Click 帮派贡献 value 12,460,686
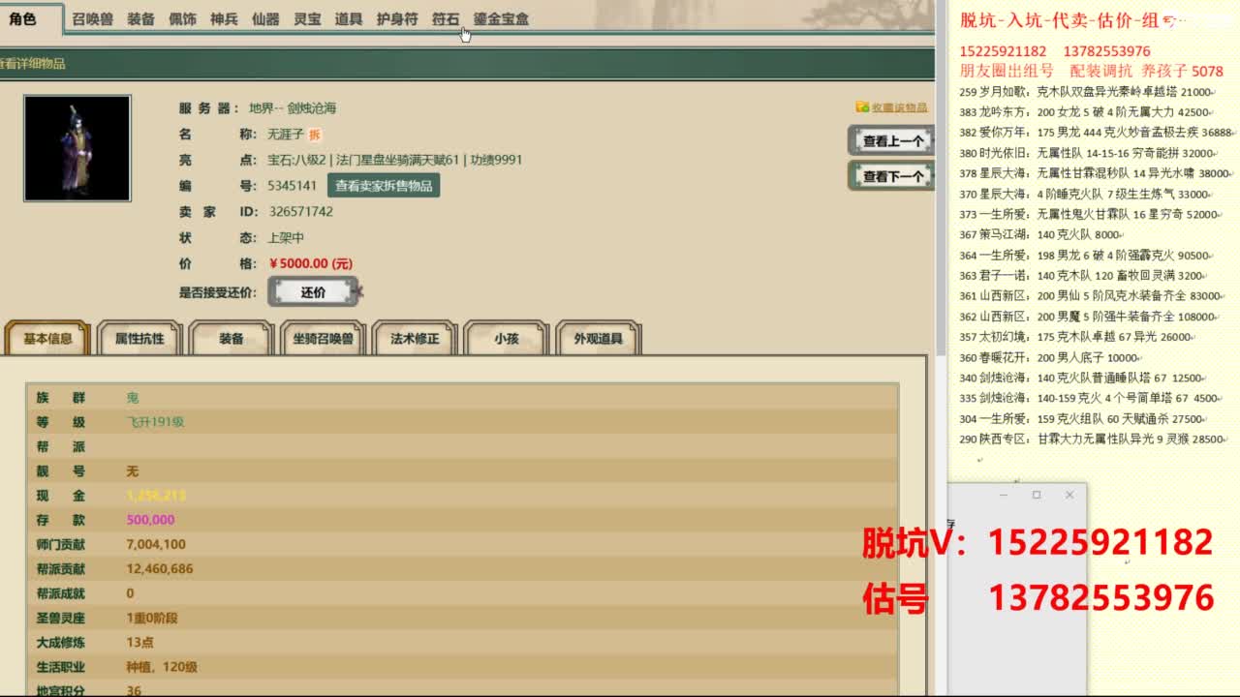Screen dimensions: 1240x697 [160, 569]
